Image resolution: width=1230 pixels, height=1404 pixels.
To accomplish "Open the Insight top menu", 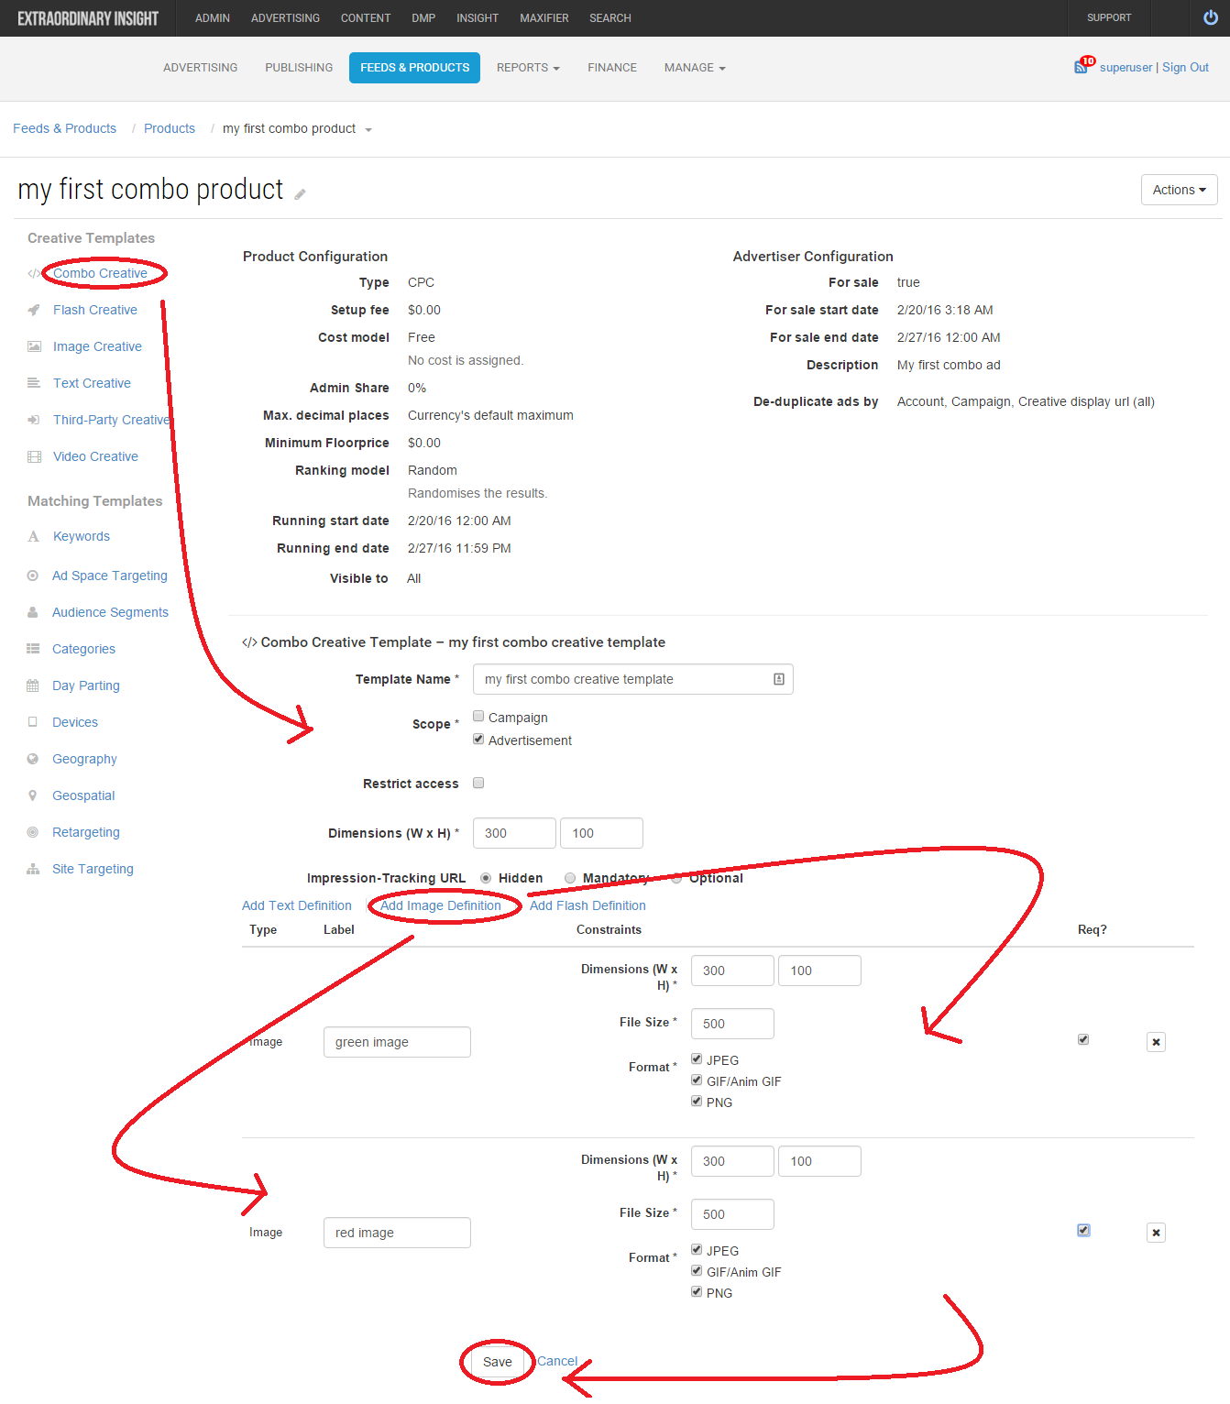I will pos(478,18).
